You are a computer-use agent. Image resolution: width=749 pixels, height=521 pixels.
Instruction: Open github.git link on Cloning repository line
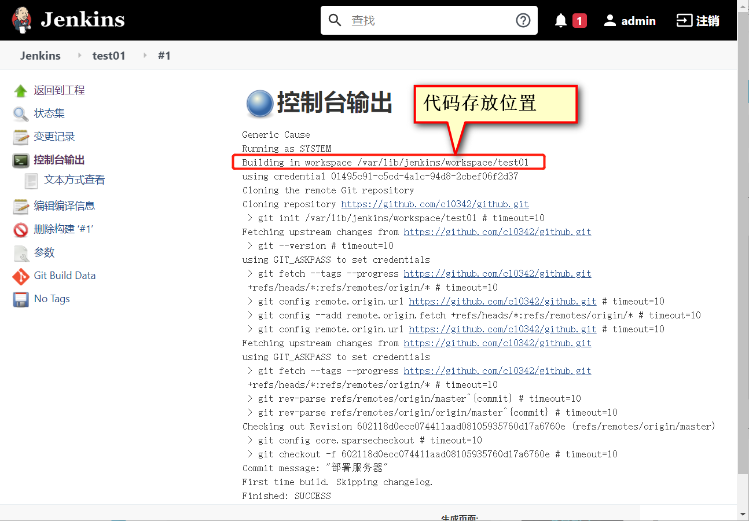tap(435, 204)
